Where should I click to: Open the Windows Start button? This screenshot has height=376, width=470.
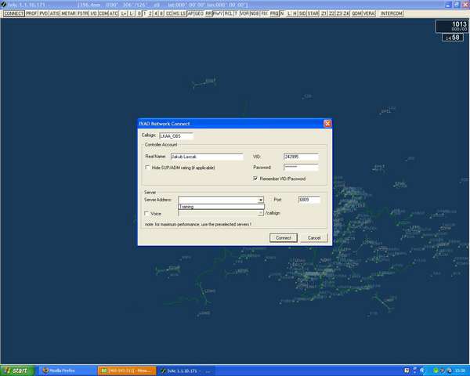coord(17,371)
